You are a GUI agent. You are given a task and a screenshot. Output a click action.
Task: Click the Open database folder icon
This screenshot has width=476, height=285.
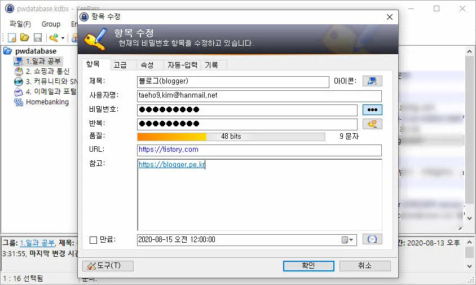tap(25, 38)
